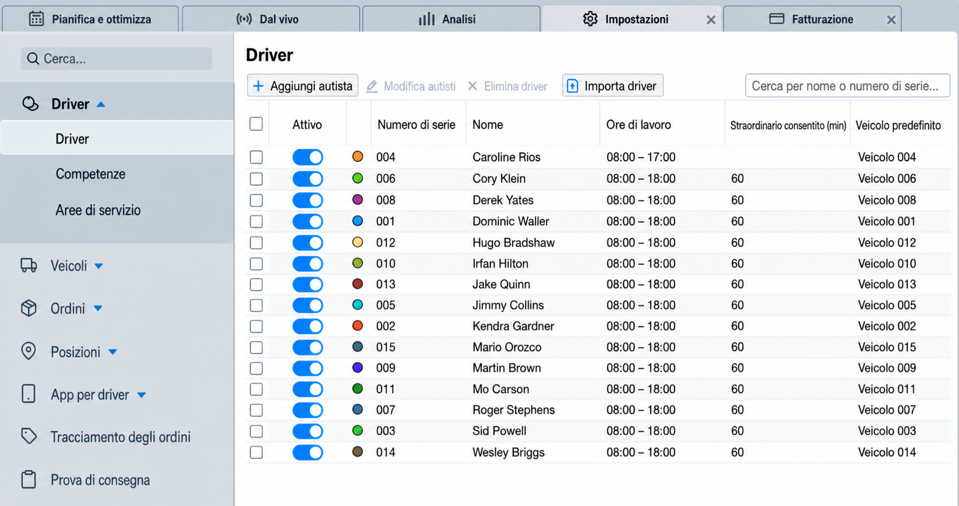Viewport: 959px width, 506px height.
Task: Tick the select-all checkbox in table header
Action: tap(256, 124)
